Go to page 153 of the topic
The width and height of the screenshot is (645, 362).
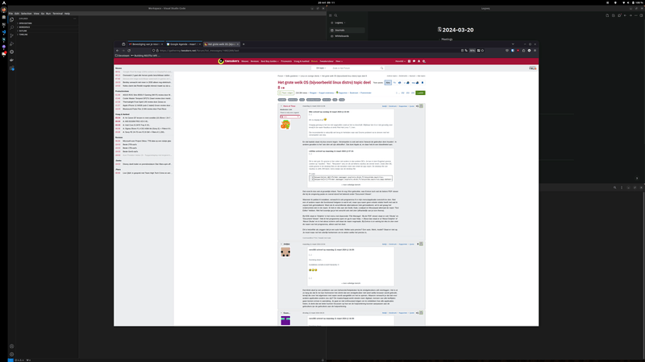coord(408,93)
